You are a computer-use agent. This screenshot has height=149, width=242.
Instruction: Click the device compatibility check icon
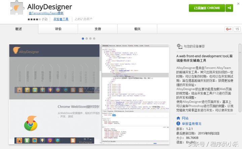point(179,46)
